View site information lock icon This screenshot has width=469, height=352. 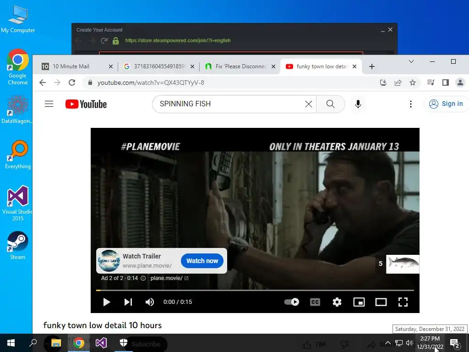tap(90, 82)
